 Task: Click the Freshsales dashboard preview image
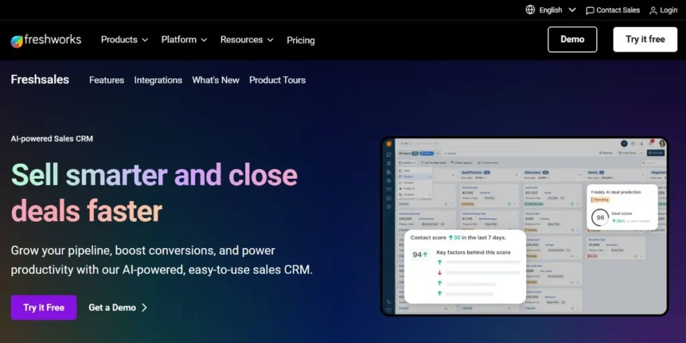pyautogui.click(x=525, y=226)
